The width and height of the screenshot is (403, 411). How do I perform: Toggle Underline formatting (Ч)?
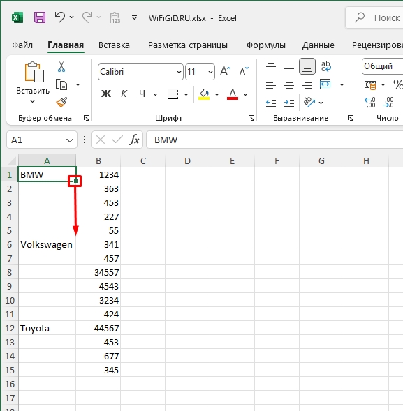(x=142, y=94)
